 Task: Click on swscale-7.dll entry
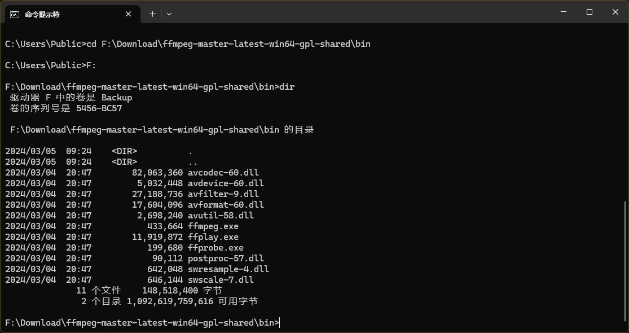[221, 279]
